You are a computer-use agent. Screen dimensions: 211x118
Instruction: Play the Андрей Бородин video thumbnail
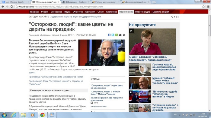point(152,41)
